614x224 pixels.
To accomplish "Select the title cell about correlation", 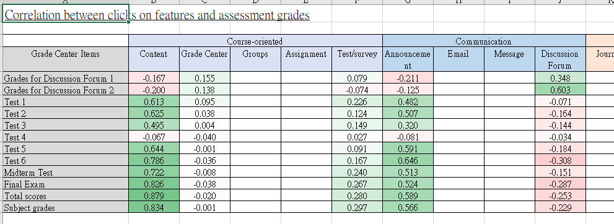I will click(66, 15).
